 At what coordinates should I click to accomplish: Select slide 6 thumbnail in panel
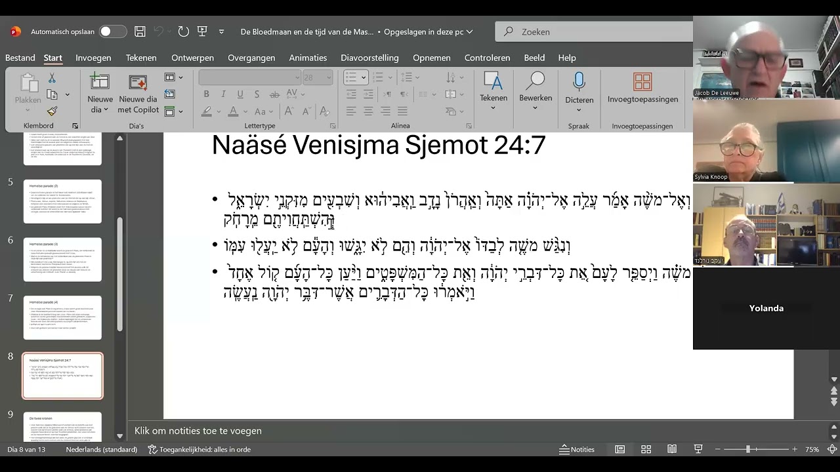tap(62, 260)
